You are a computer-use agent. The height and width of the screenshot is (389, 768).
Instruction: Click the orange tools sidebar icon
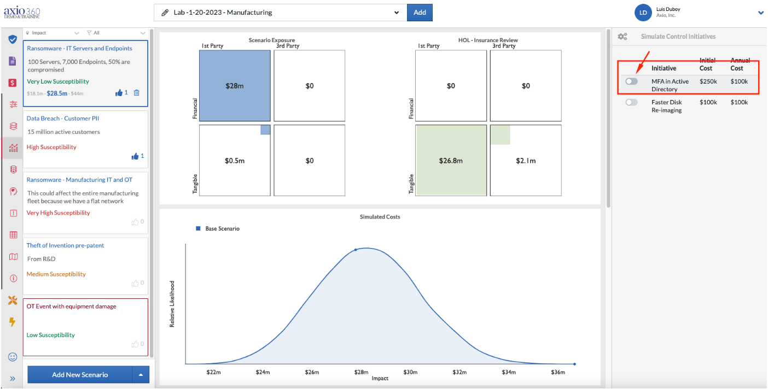pyautogui.click(x=13, y=300)
